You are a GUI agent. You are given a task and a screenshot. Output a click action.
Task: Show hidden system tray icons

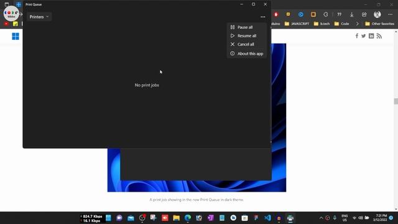click(321, 218)
